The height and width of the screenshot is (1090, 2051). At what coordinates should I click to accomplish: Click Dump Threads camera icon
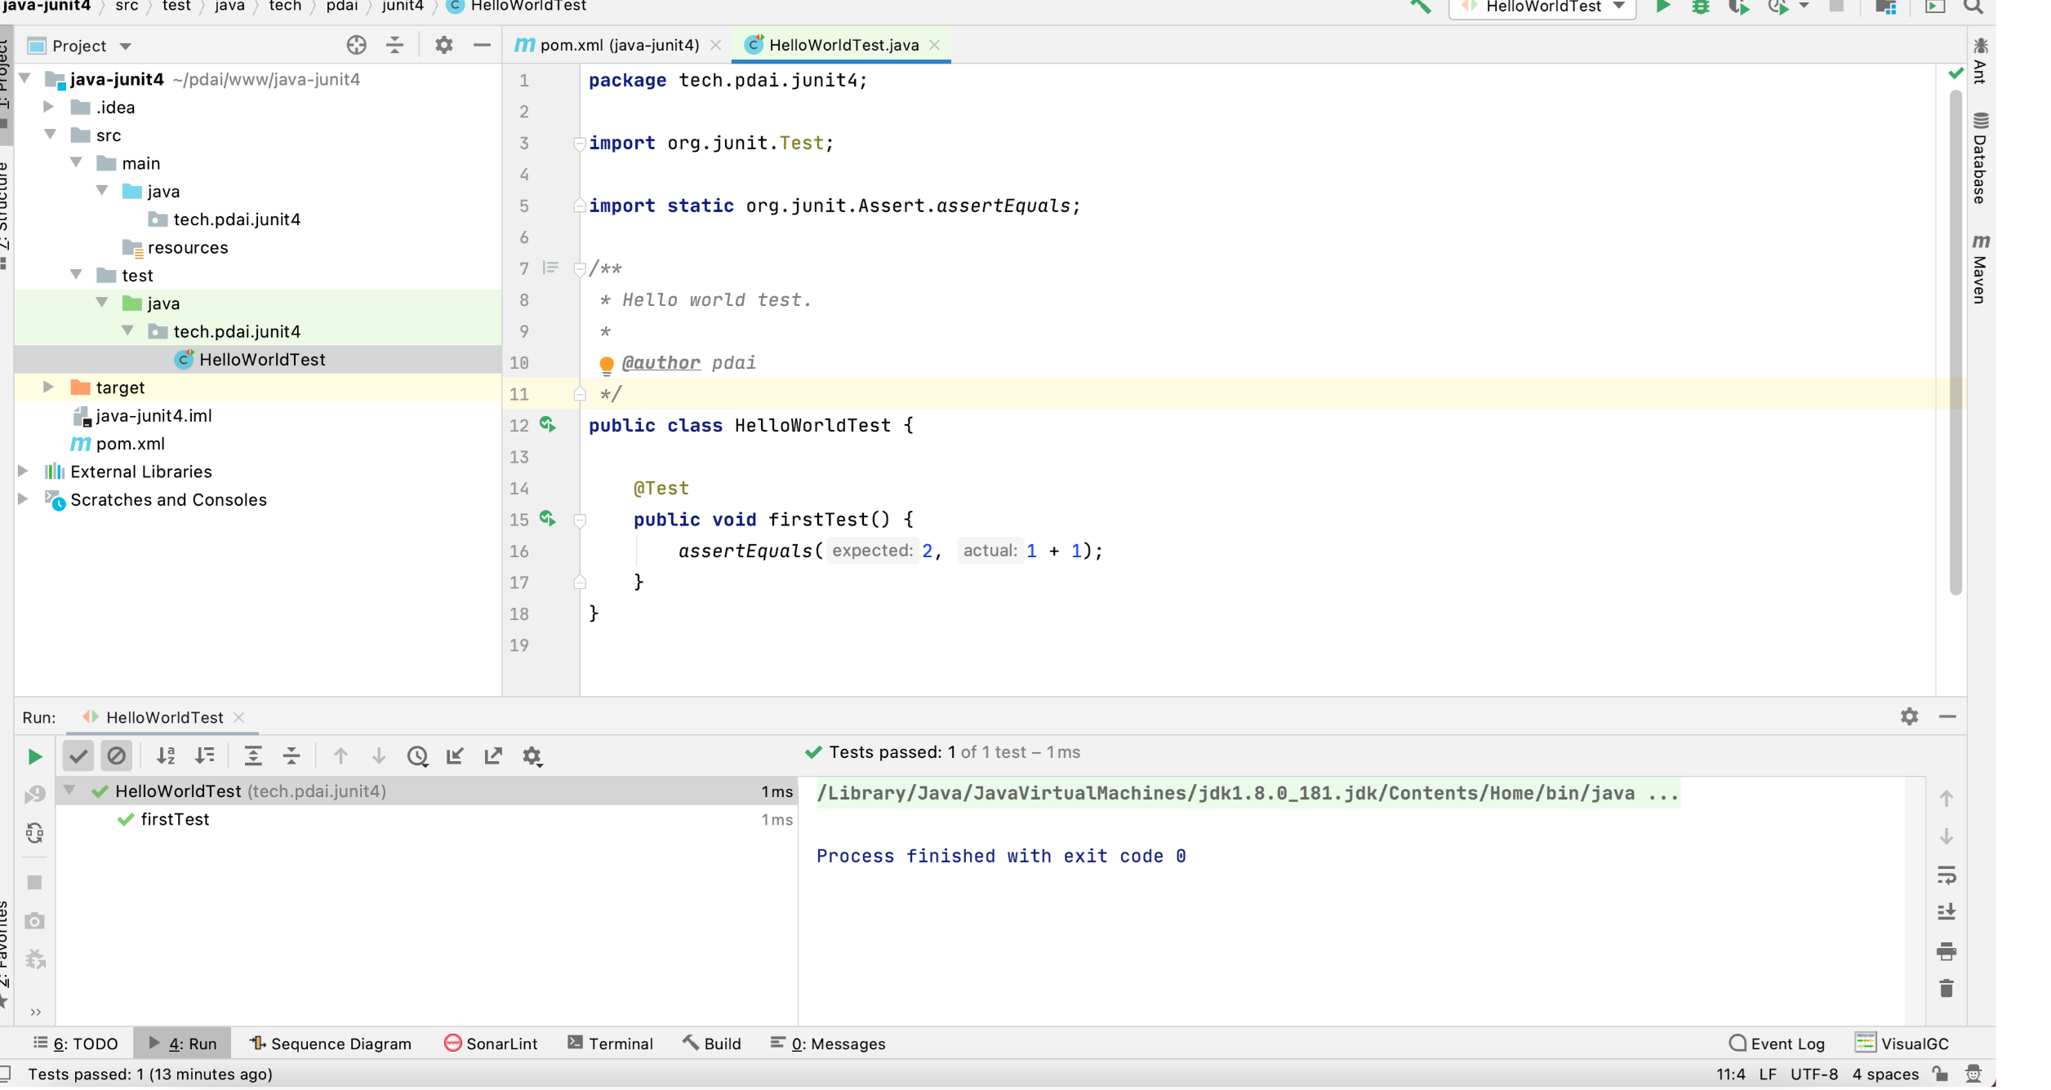click(34, 921)
